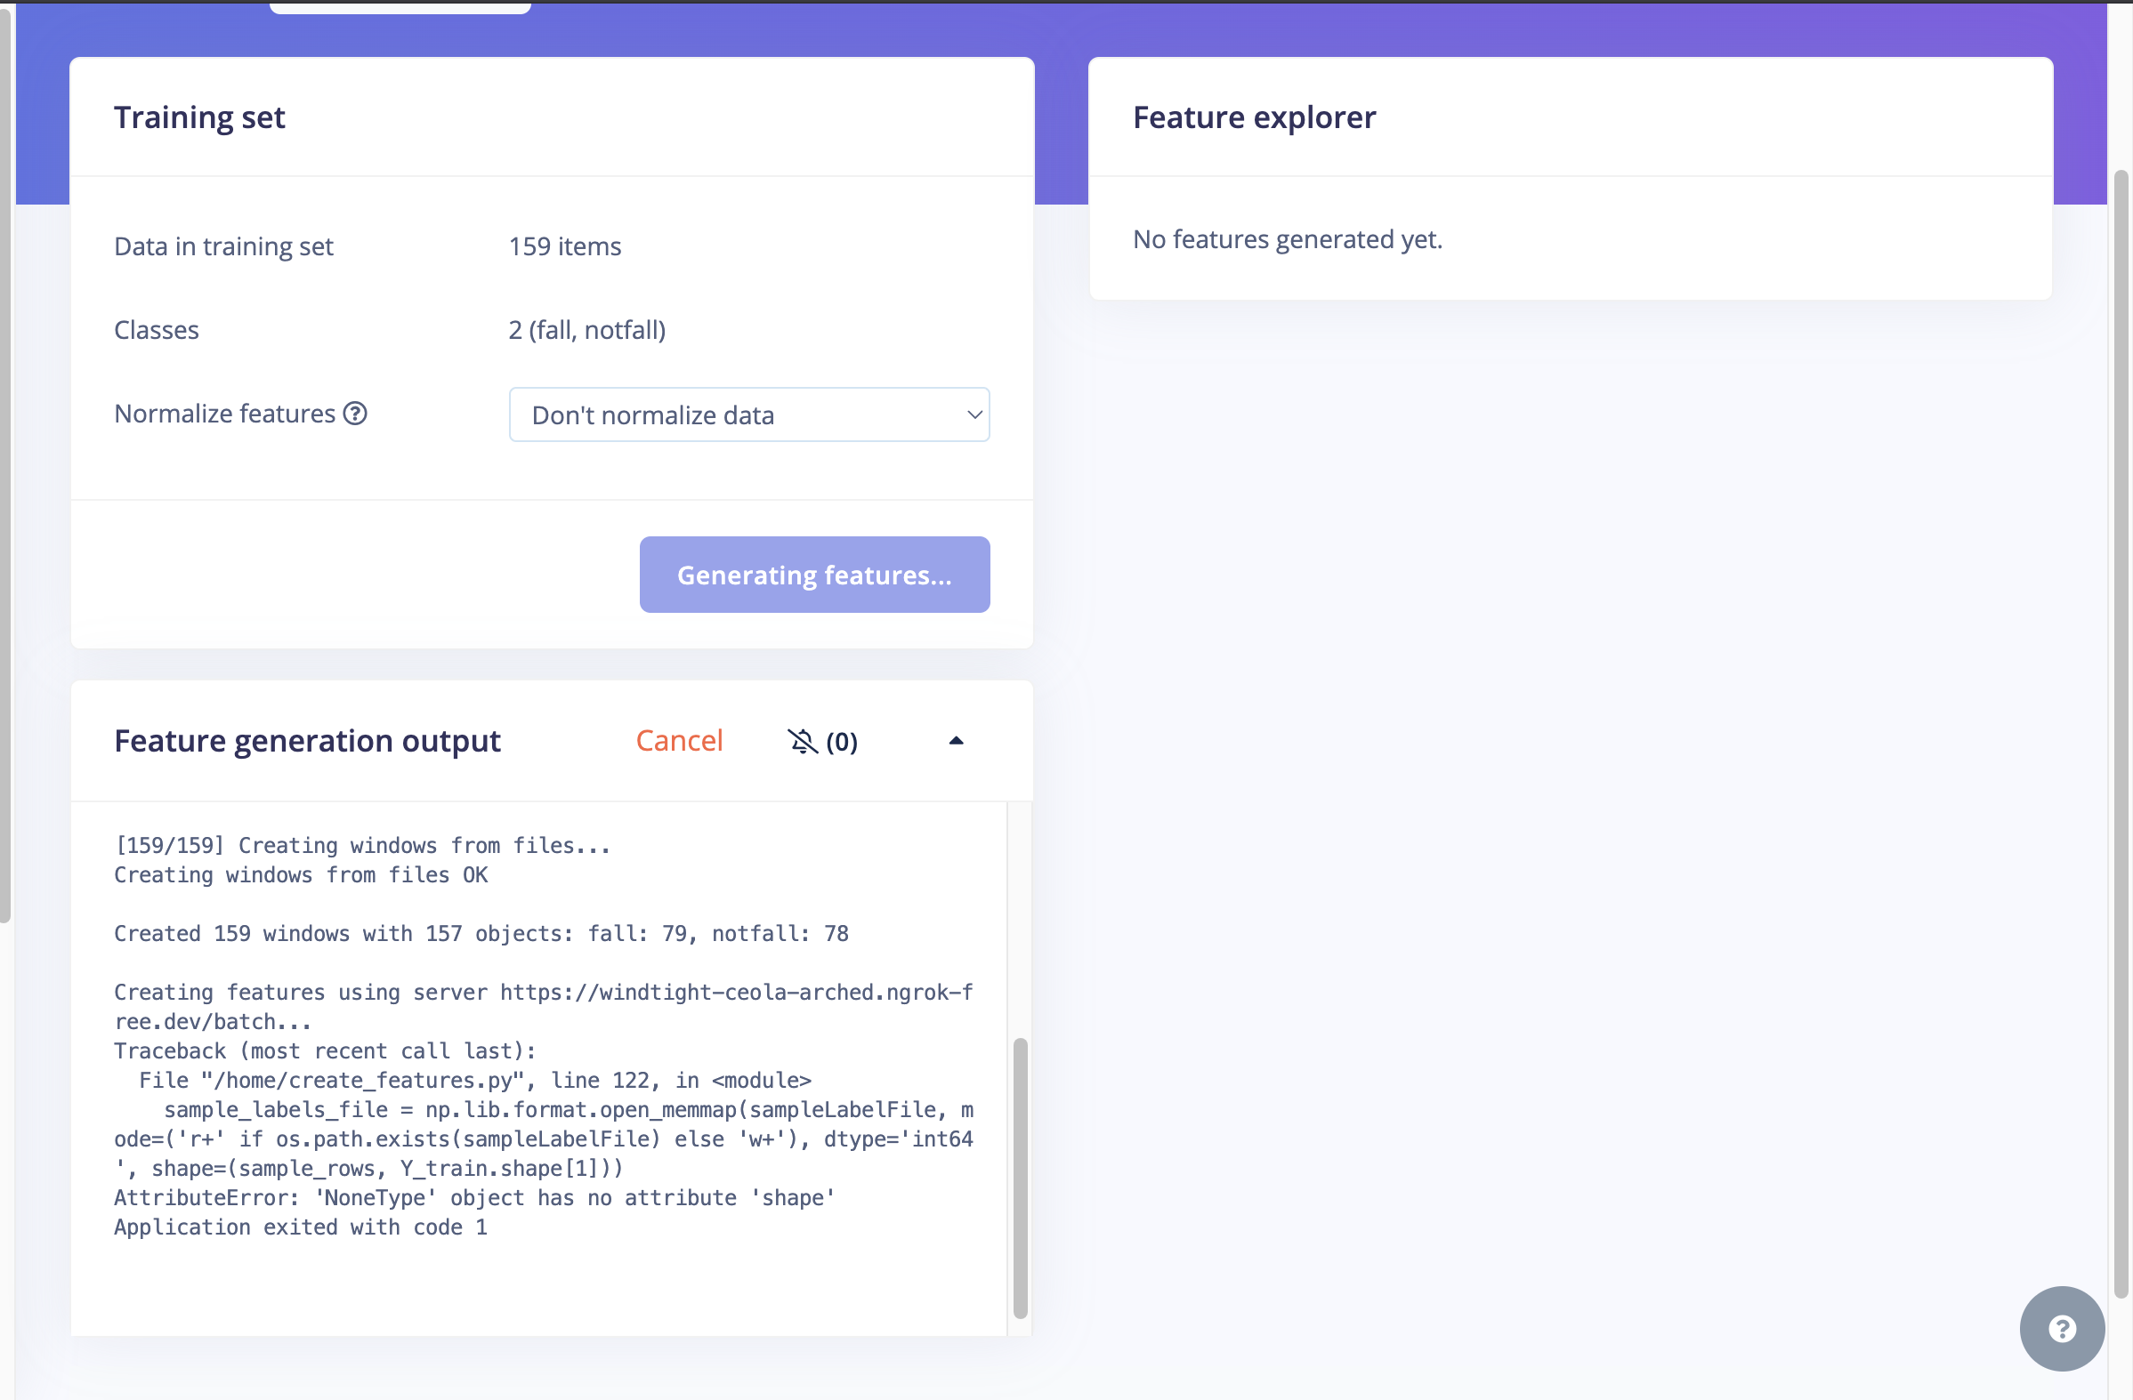Click the "Feature generation output" title
The image size is (2133, 1400).
[x=307, y=741]
